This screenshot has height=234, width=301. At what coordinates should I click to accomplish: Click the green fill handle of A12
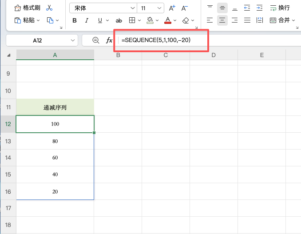(x=94, y=133)
